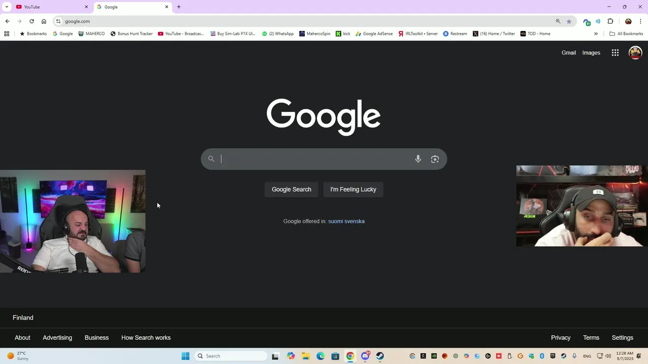
Task: Open the Images link
Action: pyautogui.click(x=591, y=53)
